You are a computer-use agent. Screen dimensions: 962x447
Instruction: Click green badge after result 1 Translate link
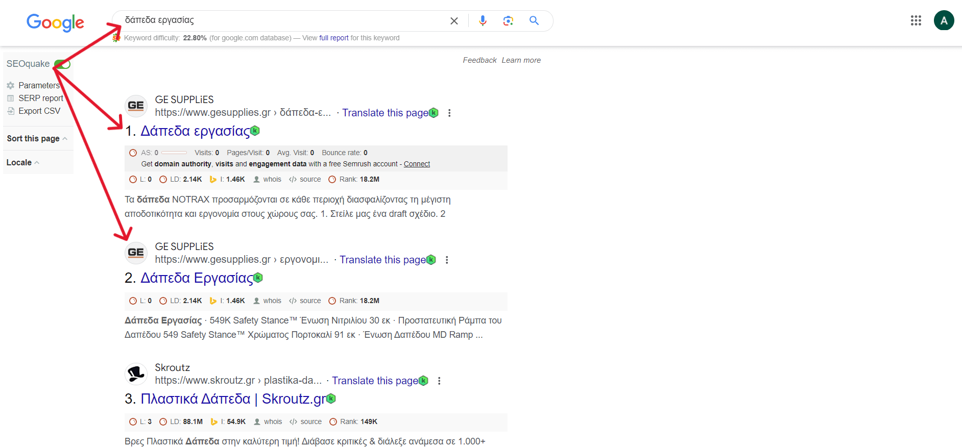(x=434, y=112)
